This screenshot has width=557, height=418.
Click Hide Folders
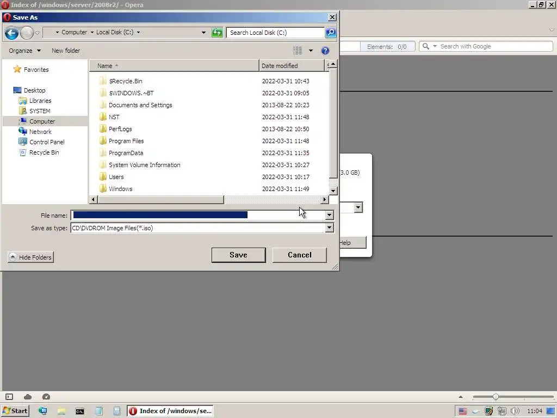click(30, 257)
